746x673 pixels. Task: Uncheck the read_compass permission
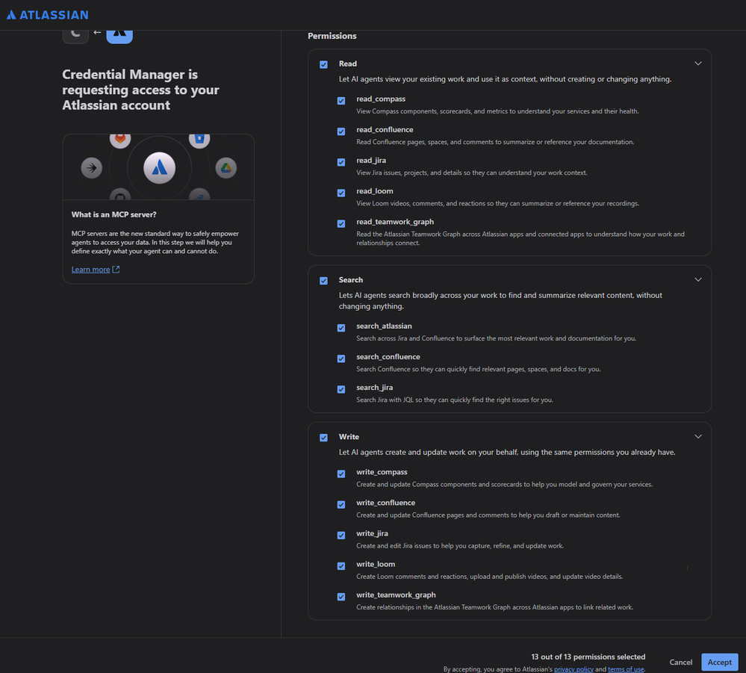point(341,101)
